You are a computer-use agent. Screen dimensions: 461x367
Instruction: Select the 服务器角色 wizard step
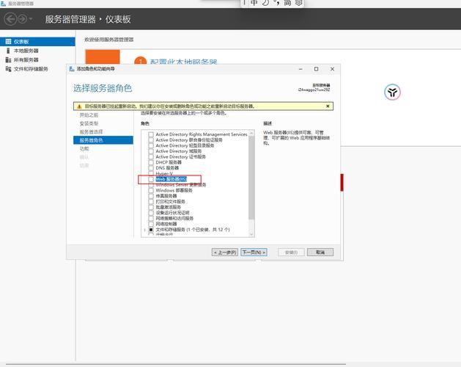[103, 140]
